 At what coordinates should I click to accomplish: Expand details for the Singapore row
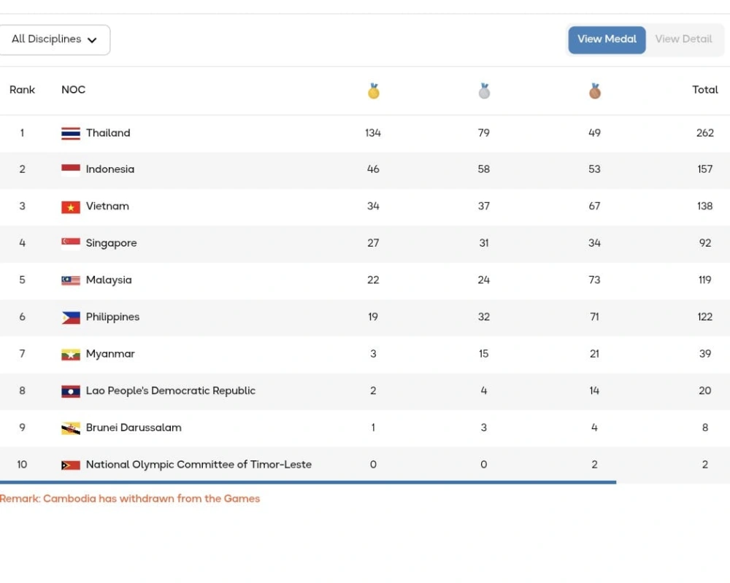coord(365,243)
